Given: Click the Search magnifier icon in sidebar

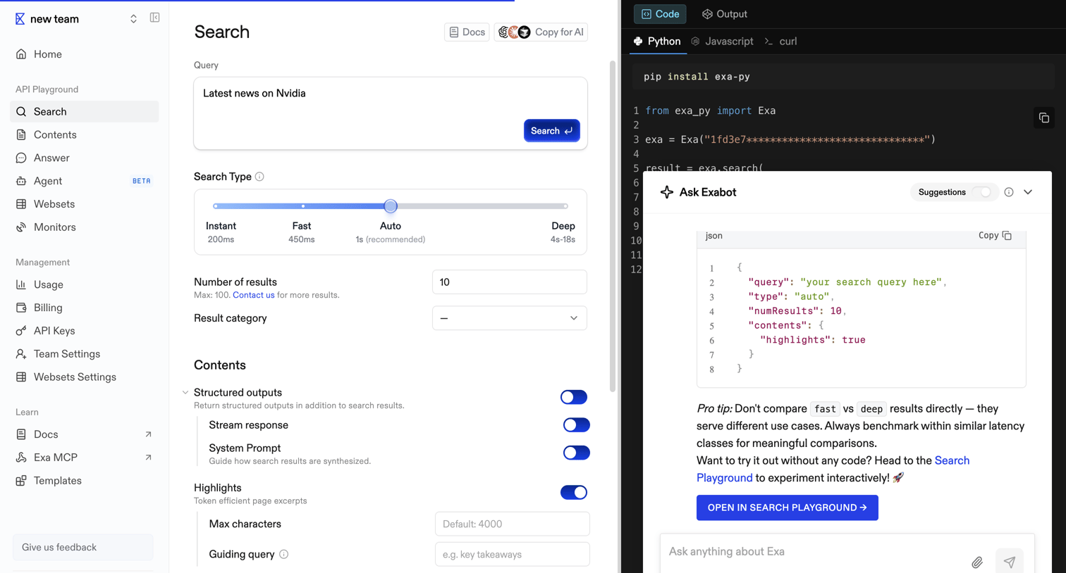Looking at the screenshot, I should coord(21,112).
